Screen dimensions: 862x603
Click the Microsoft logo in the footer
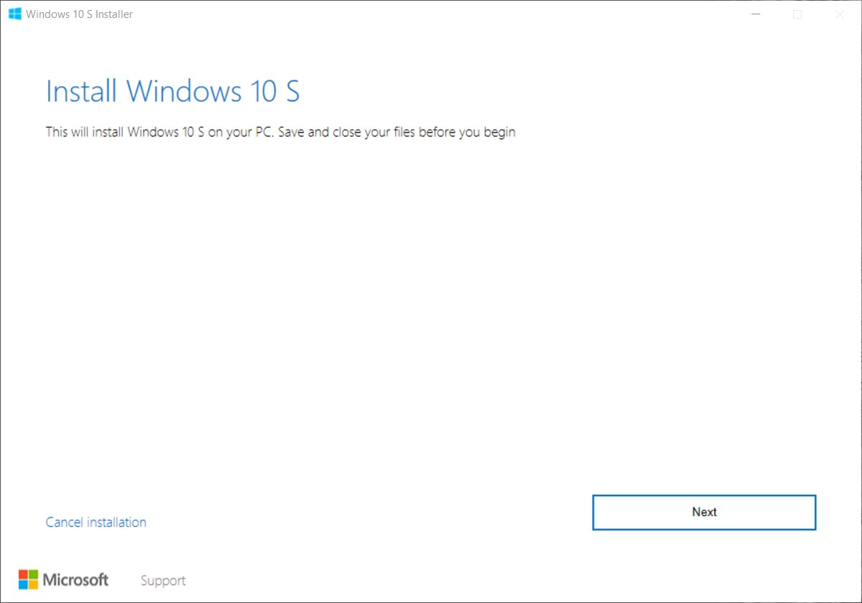tap(63, 579)
